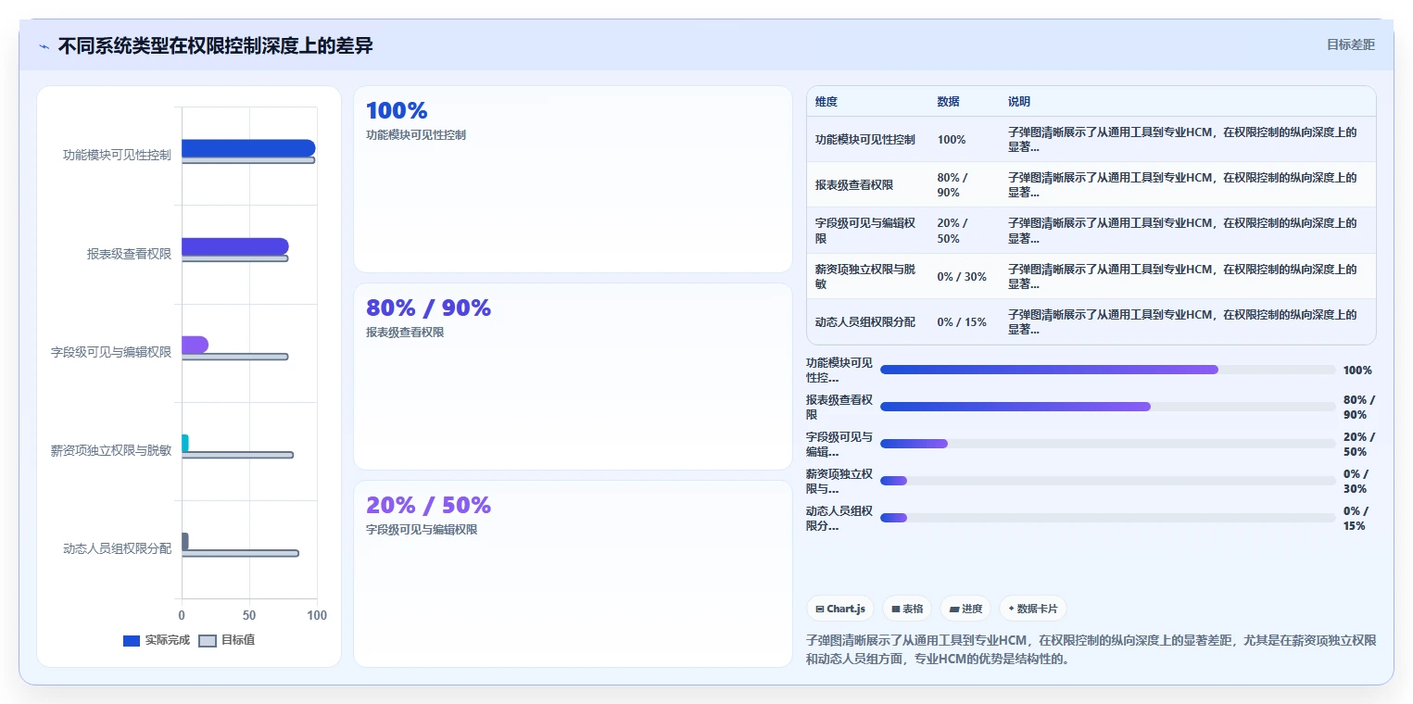Click chart axis label 薪资项独立权限与脱敏
The width and height of the screenshot is (1413, 704).
click(x=111, y=450)
